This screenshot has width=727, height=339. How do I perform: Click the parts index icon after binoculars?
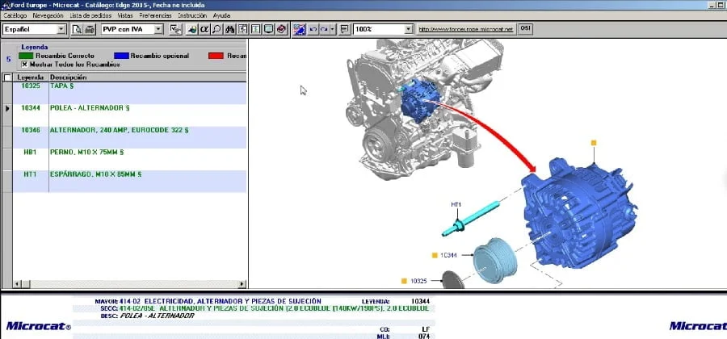pos(242,29)
